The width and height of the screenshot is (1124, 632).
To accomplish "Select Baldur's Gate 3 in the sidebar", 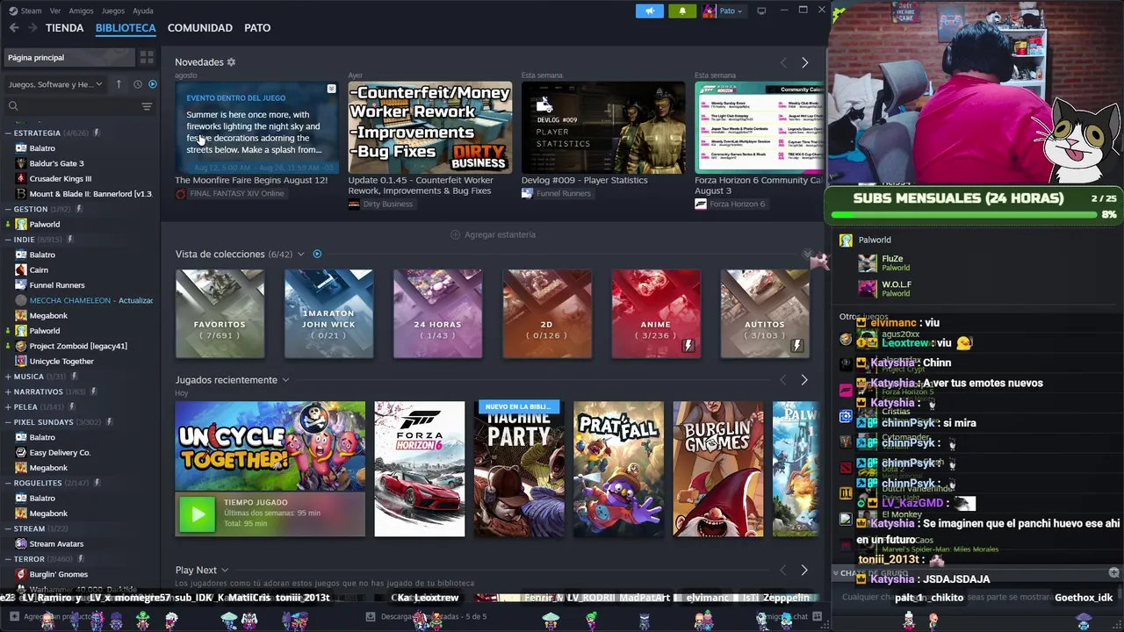I will (56, 163).
